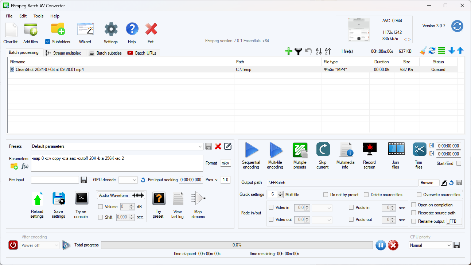Click red power button under After encoding
The width and height of the screenshot is (471, 265).
pos(13,245)
